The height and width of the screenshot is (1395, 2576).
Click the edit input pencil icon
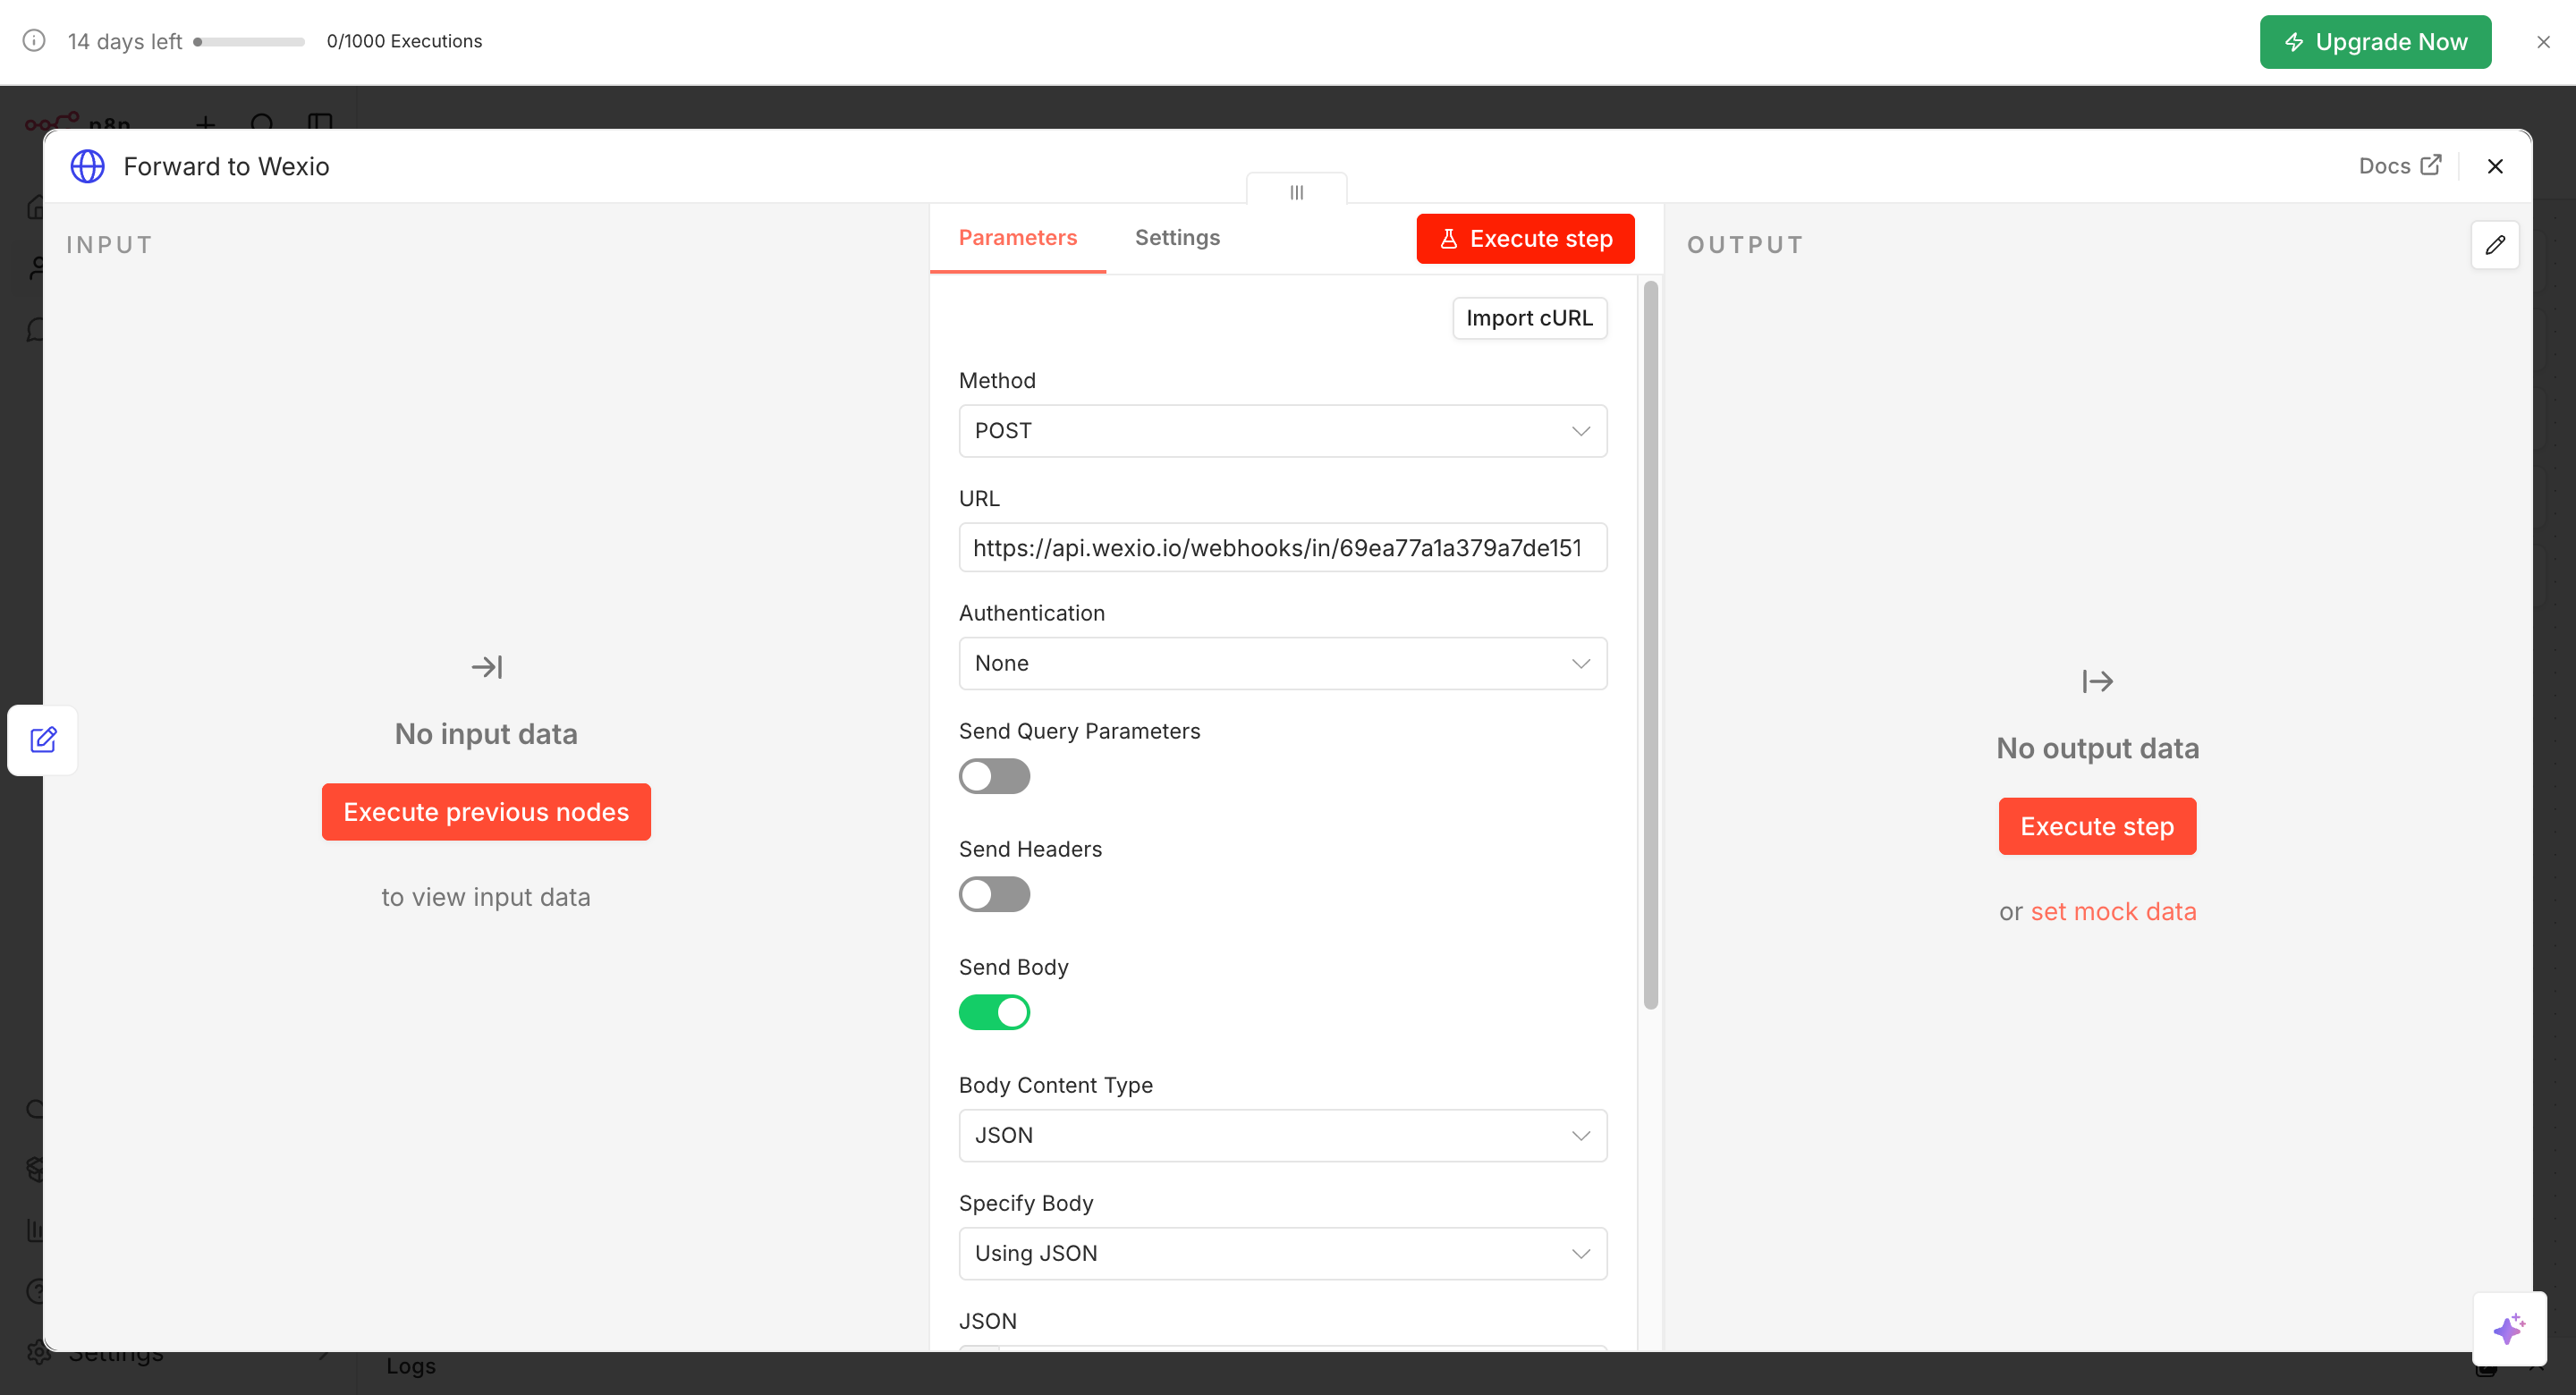click(x=43, y=739)
